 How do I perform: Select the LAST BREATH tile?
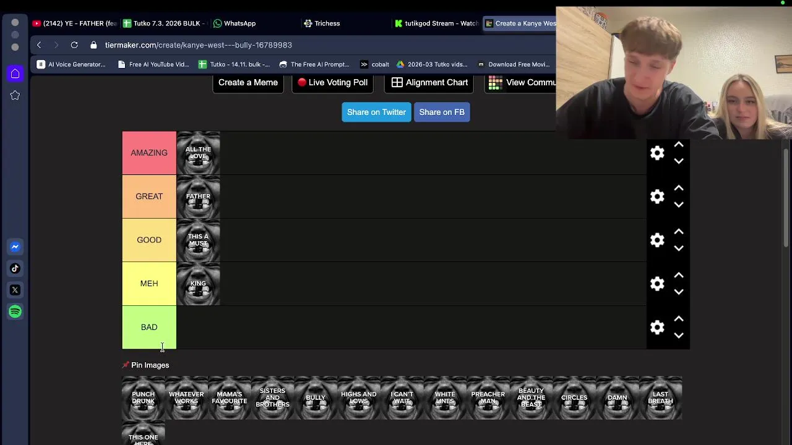click(660, 398)
